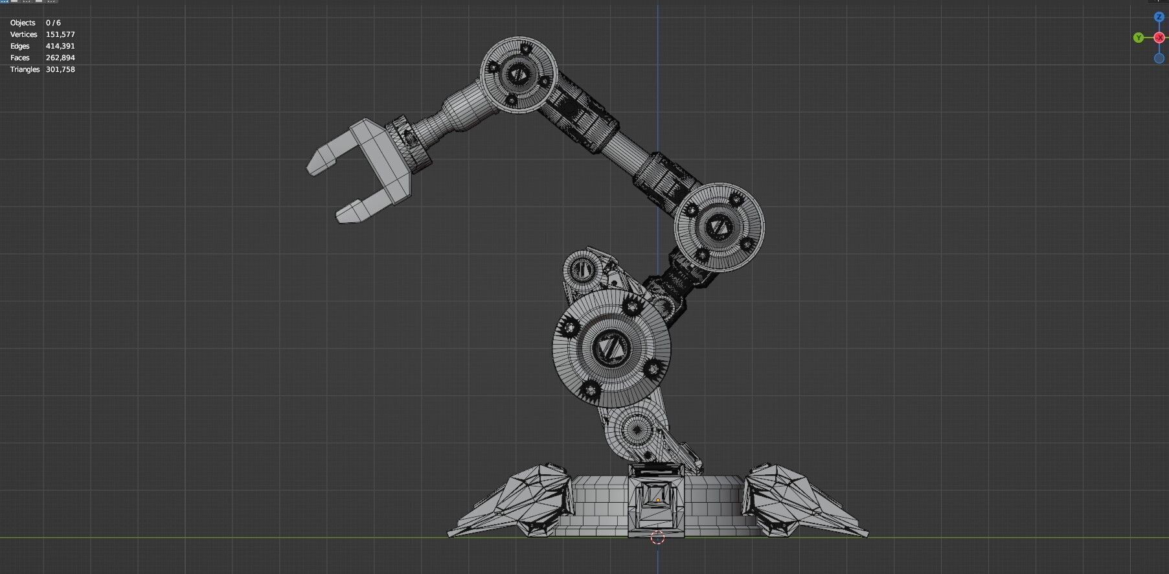Click the edge count '414,391'
Image resolution: width=1169 pixels, height=574 pixels.
pos(60,46)
